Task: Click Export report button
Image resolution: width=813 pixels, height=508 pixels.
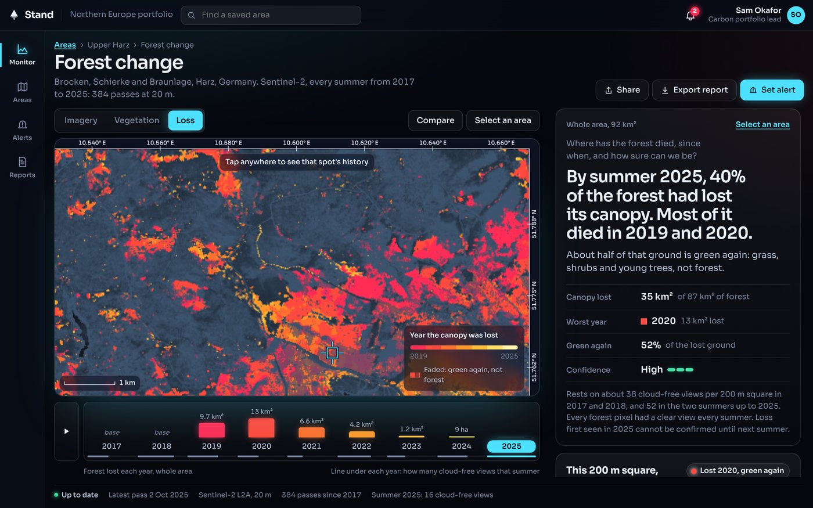Action: pyautogui.click(x=694, y=90)
